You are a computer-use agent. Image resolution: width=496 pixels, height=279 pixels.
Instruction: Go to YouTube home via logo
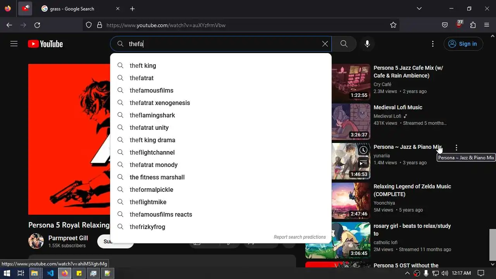pyautogui.click(x=45, y=44)
